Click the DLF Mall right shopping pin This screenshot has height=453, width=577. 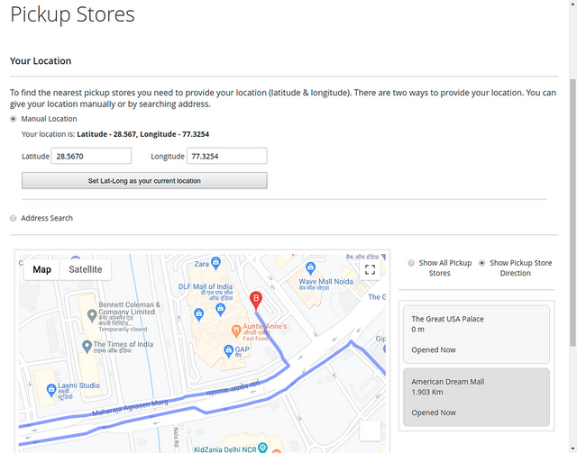220,309
